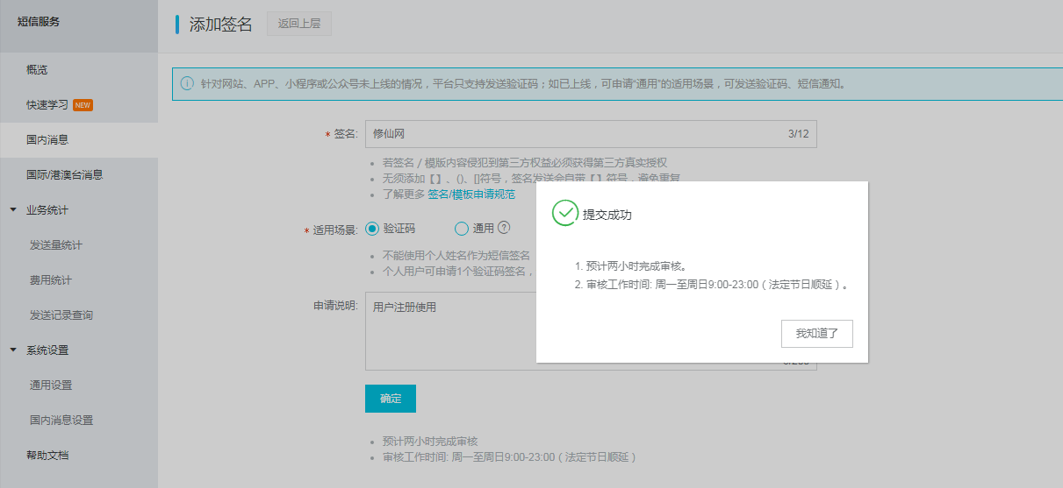Click the green success checkmark icon

[x=564, y=213]
